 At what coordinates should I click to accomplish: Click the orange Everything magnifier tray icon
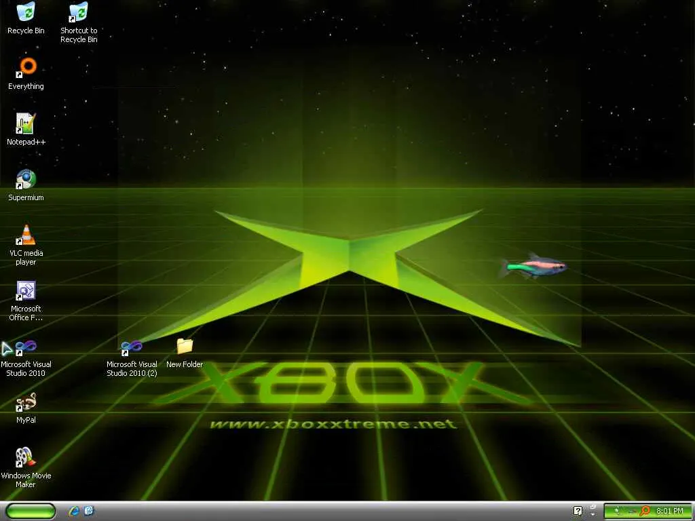pos(645,512)
